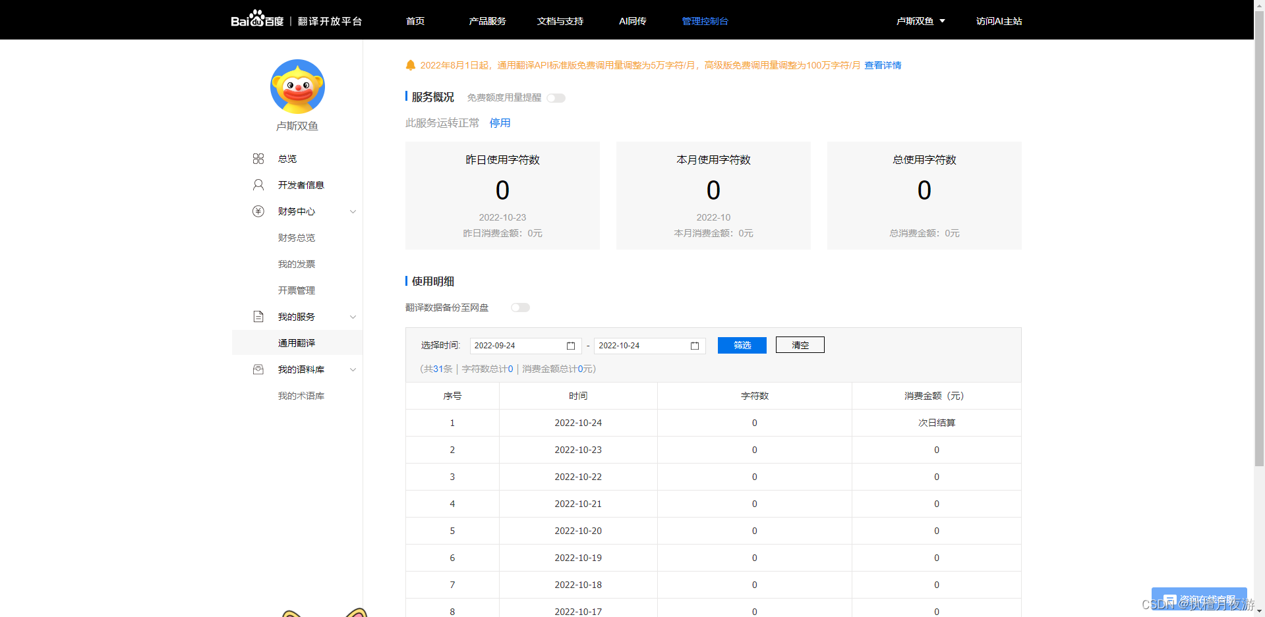Collapse the 我的服务 sidebar section chevron
This screenshot has width=1265, height=617.
[x=353, y=317]
